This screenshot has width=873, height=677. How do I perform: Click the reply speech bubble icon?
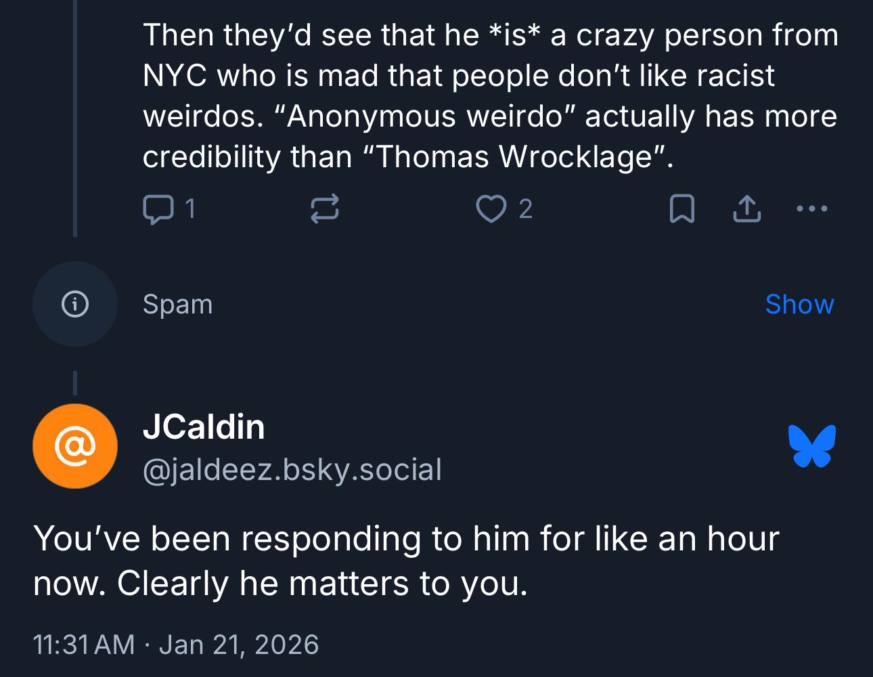tap(158, 209)
